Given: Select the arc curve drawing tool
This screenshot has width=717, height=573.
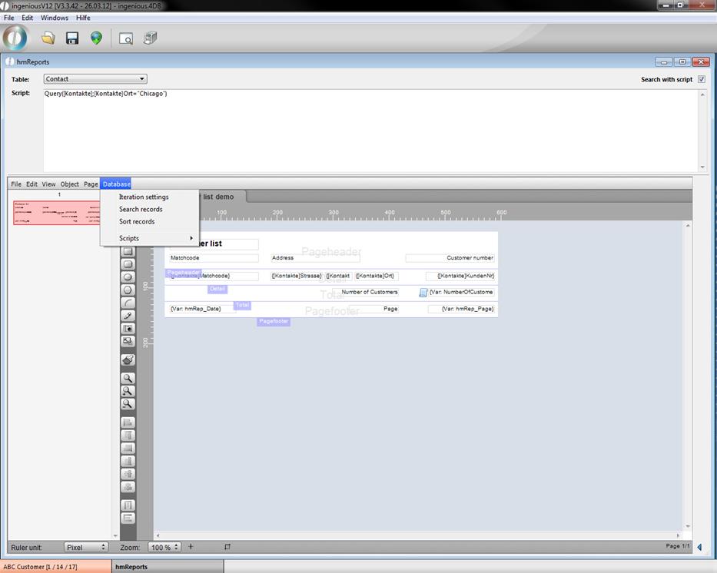Looking at the screenshot, I should (128, 303).
